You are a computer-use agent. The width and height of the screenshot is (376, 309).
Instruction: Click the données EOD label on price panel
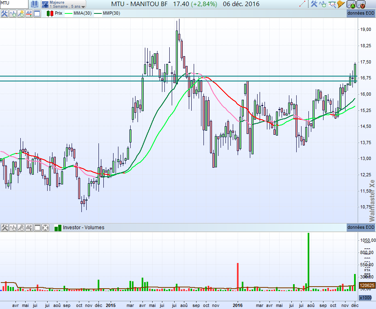point(361,13)
